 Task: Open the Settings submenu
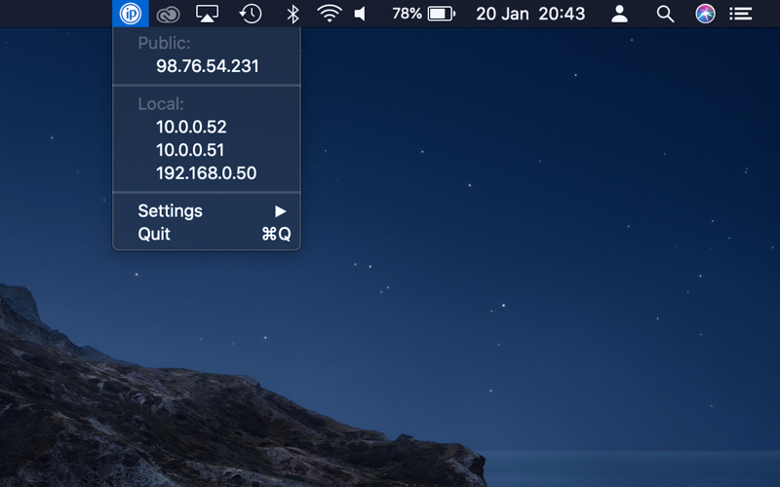click(x=207, y=211)
